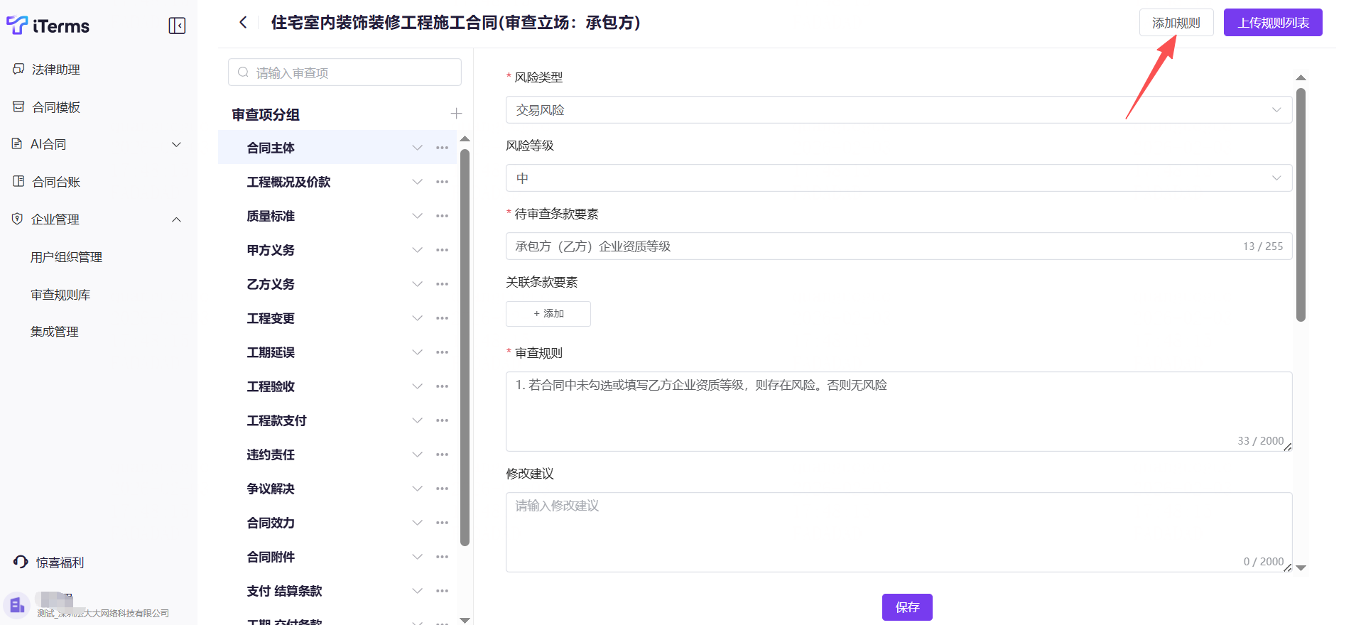Screen dimensions: 1356x625
Task: Select the 工程验收 group text
Action: click(x=271, y=386)
